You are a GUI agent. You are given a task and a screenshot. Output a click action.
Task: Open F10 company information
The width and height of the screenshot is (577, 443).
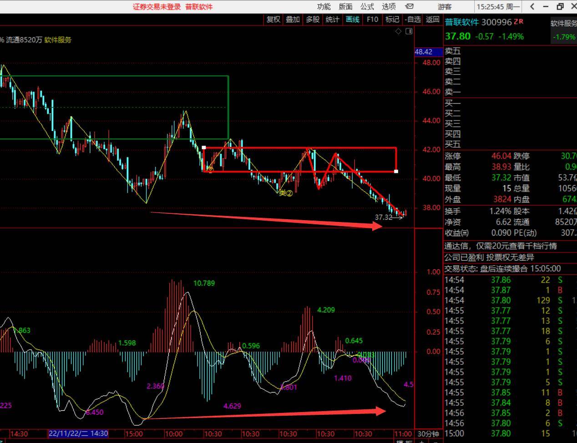[x=372, y=19]
